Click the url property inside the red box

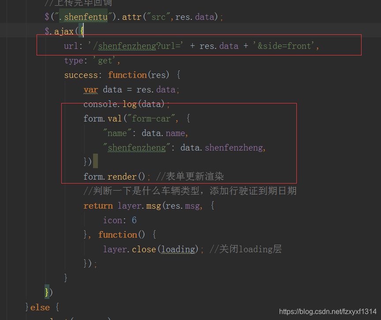[71, 46]
